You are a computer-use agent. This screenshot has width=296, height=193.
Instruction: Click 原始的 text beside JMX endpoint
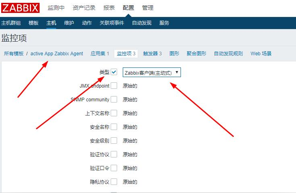130,86
